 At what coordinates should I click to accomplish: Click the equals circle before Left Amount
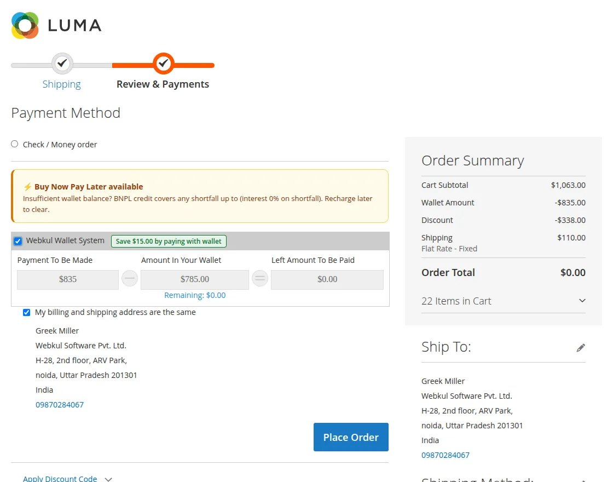coord(259,279)
